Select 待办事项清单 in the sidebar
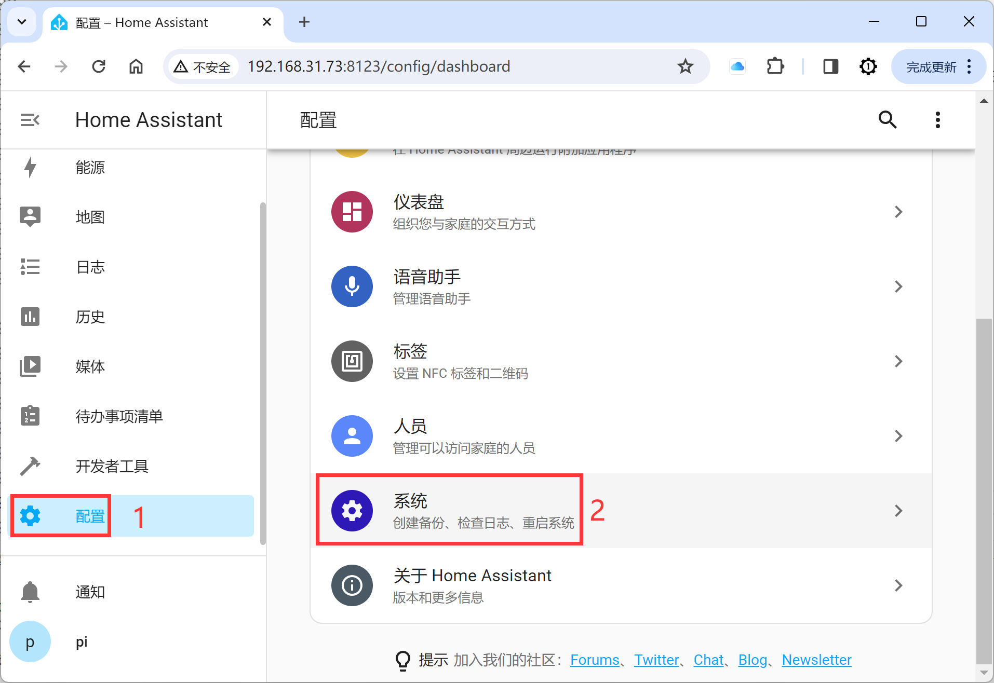The image size is (994, 683). pos(132,416)
